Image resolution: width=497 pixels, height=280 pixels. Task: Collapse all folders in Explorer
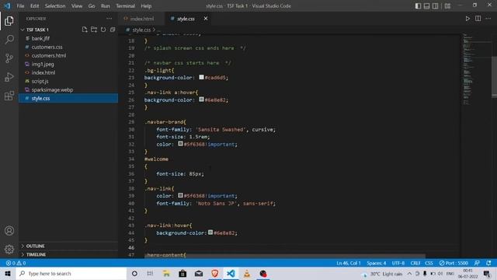[x=113, y=30]
